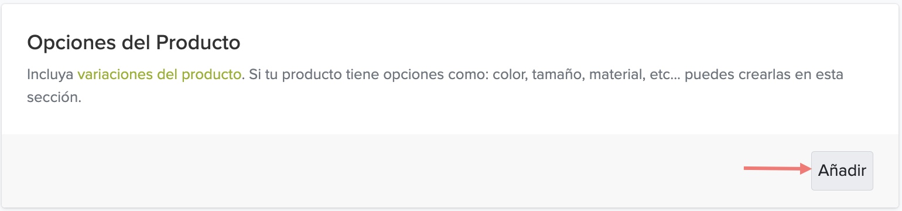Screen dimensions: 902x211
Task: Click the word sección in the description
Action: 54,98
